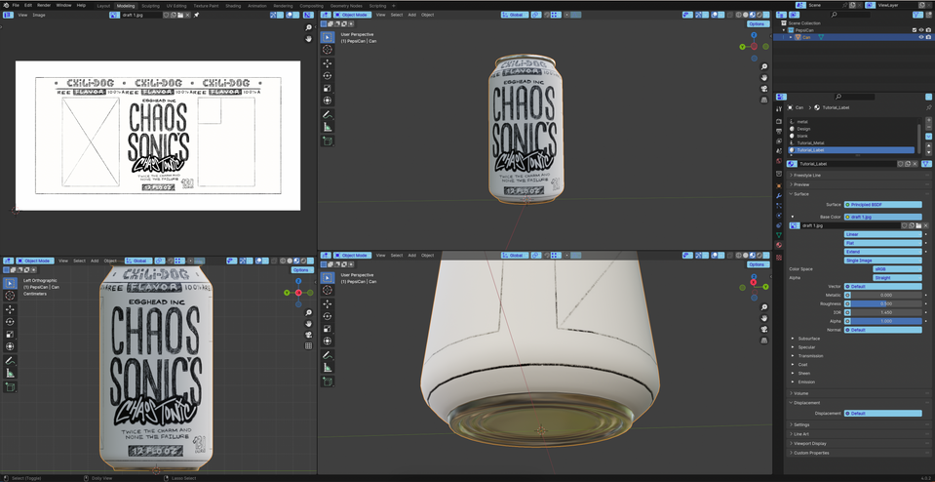The image size is (935, 482).
Task: Toggle X-ray in top perspective viewport header
Action: click(729, 15)
